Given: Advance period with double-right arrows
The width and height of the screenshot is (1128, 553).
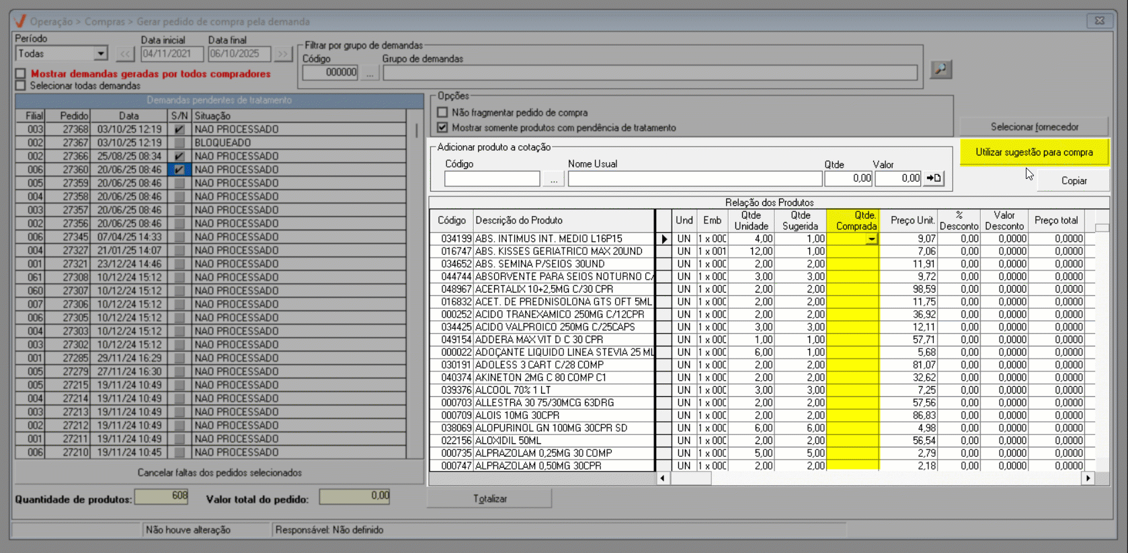Looking at the screenshot, I should (283, 54).
